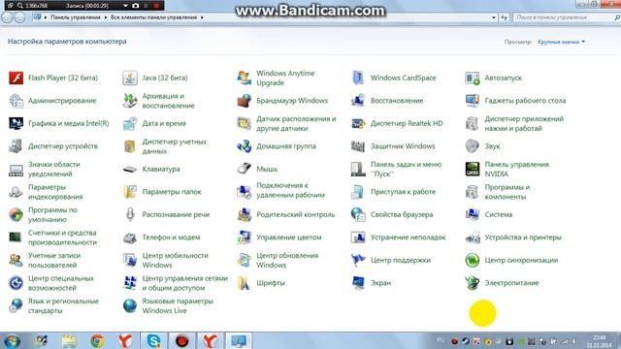Open the Экран icon
This screenshot has height=349, width=621.
(x=358, y=283)
